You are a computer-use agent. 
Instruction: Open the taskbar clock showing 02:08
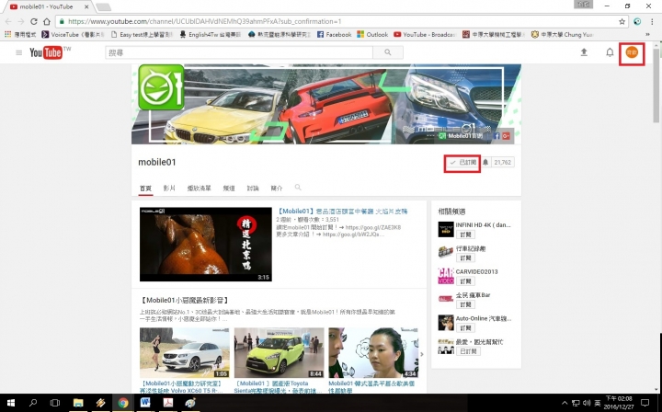point(620,403)
